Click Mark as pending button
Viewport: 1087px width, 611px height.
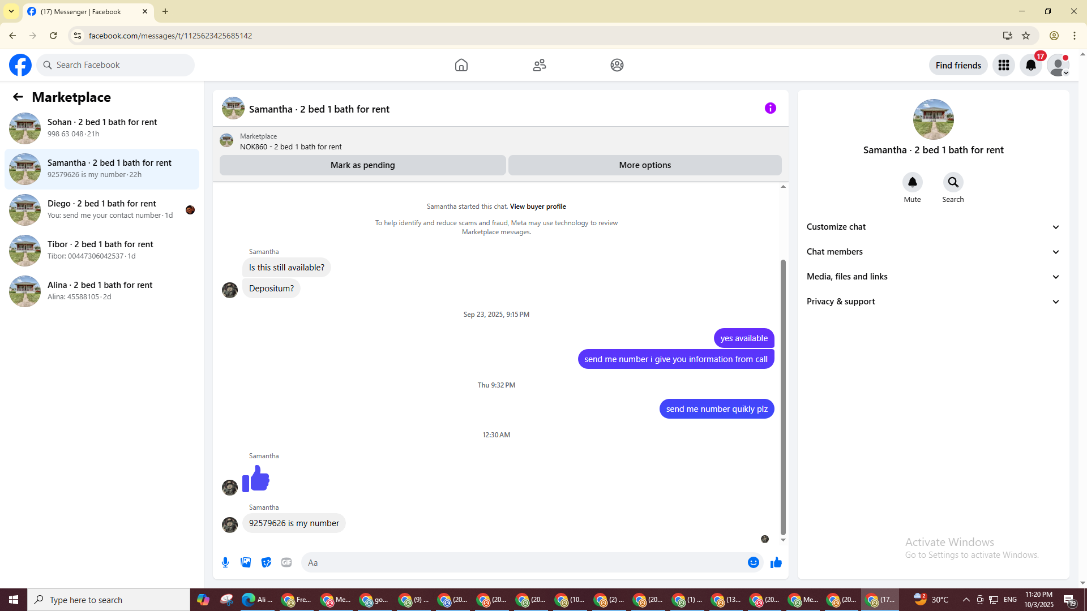pos(363,165)
